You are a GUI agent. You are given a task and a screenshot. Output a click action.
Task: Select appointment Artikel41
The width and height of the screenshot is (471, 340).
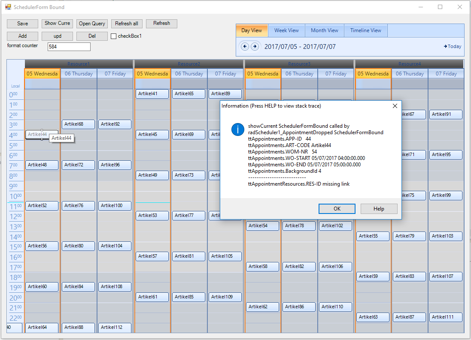tap(152, 93)
